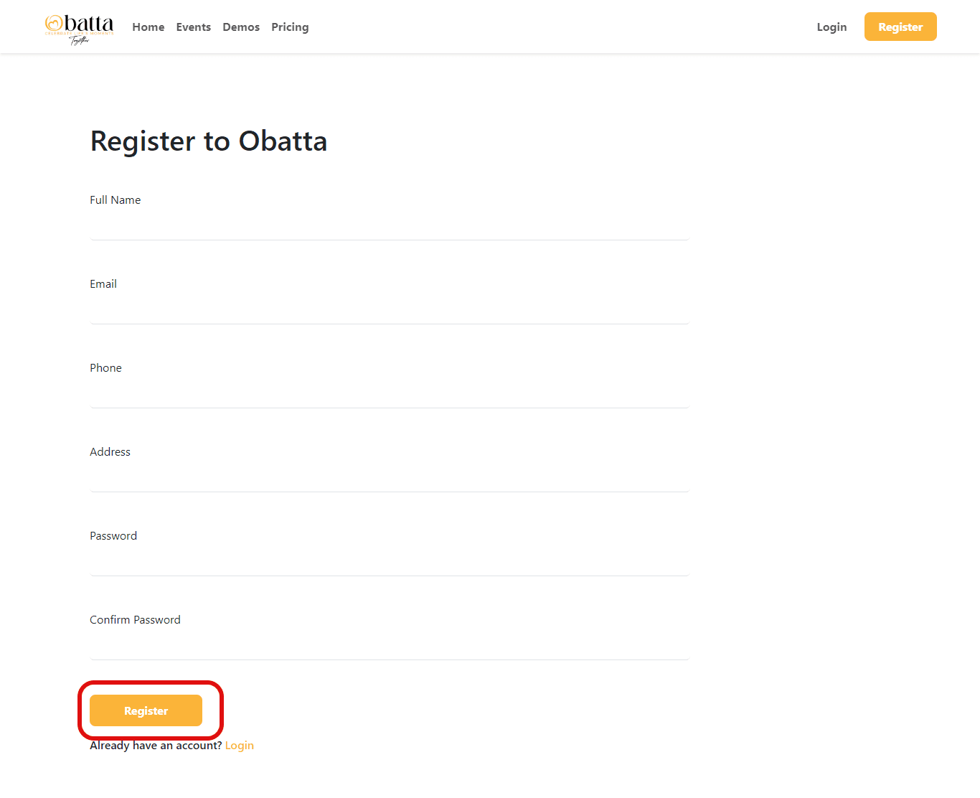Open the Home menu item
980x798 pixels.
tap(149, 27)
